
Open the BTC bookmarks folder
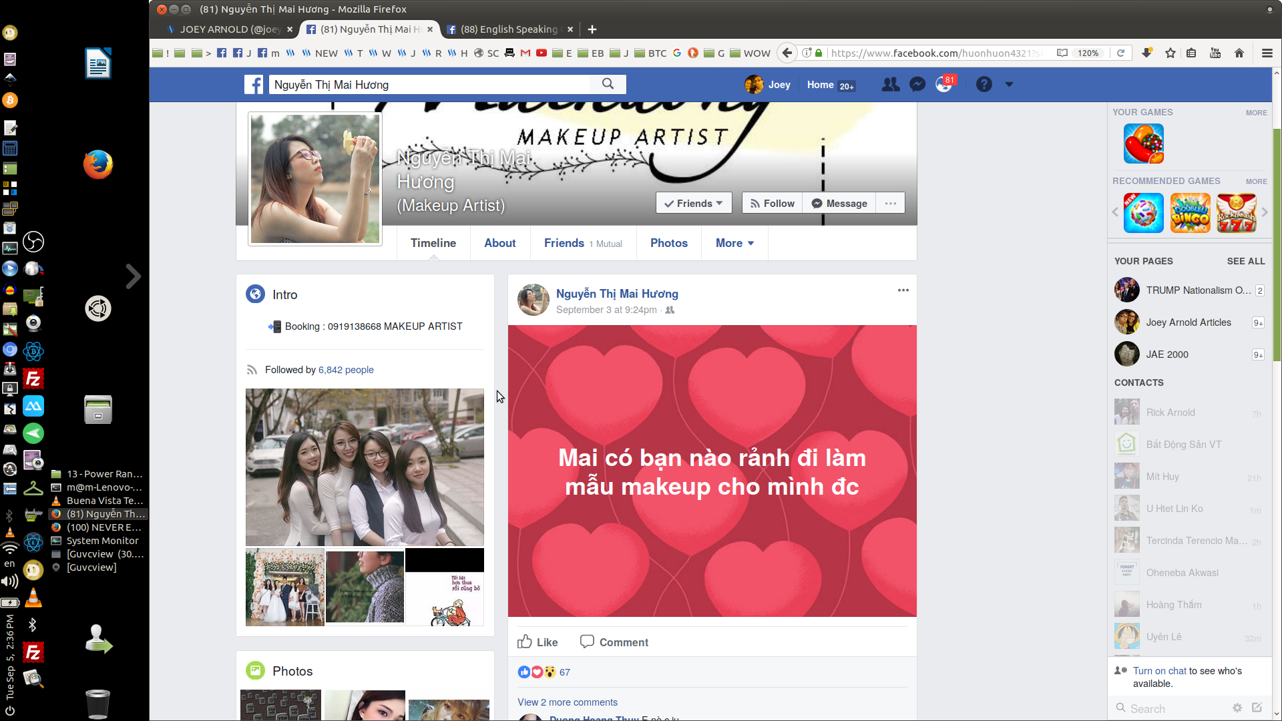(650, 53)
